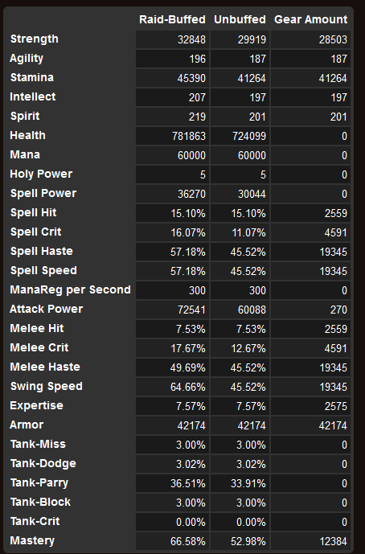Viewport: 365px width, 554px height.
Task: Click the Raid-Buffed Spell Power value 36270
Action: [x=191, y=194]
